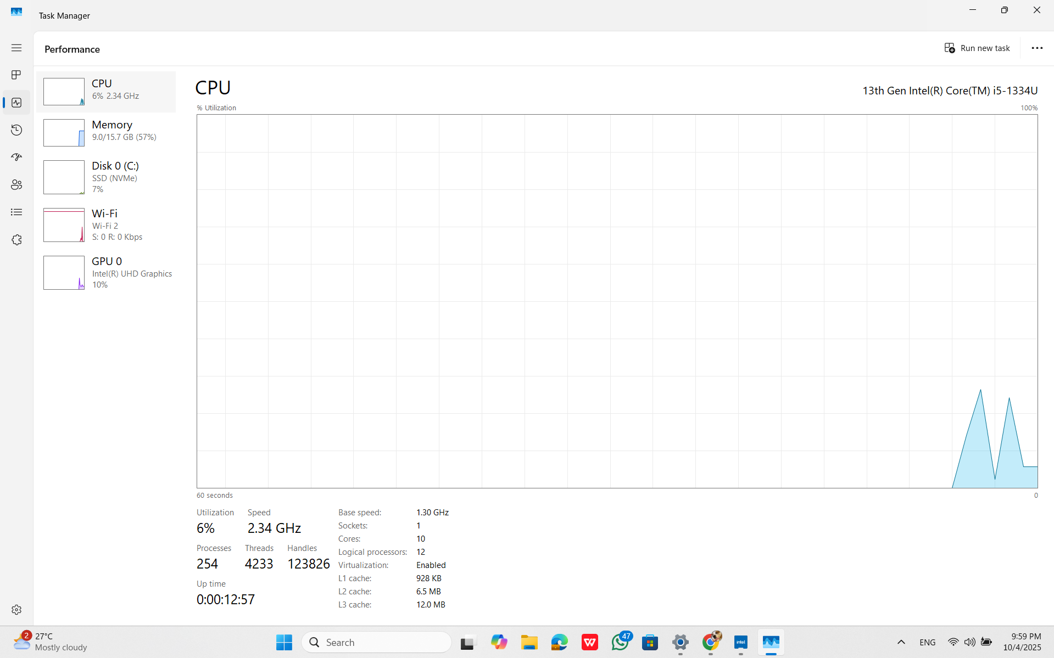This screenshot has width=1054, height=658.
Task: Open the three-dot more options menu
Action: tap(1037, 48)
